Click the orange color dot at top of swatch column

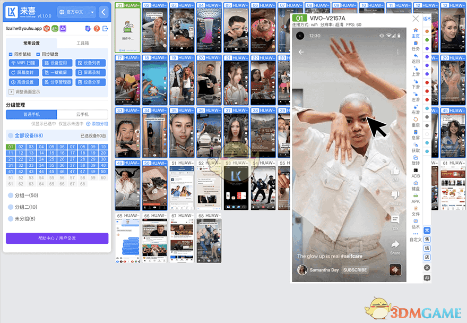point(427,30)
